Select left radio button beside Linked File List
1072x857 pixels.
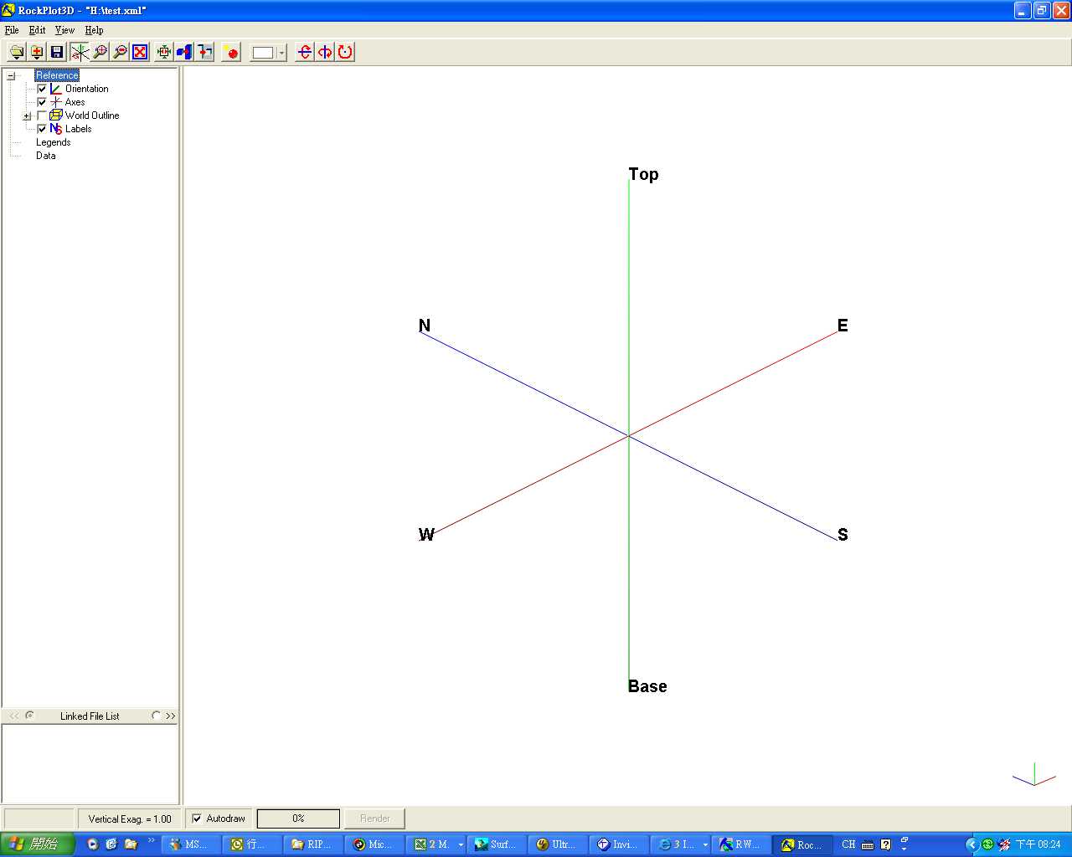click(x=29, y=716)
